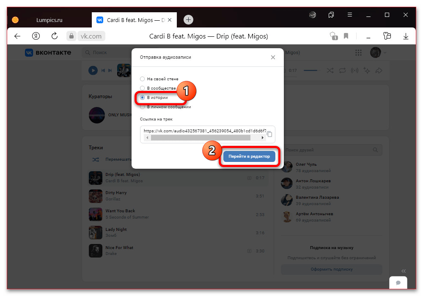Reload the page
Image resolution: width=423 pixels, height=296 pixels.
coord(55,36)
